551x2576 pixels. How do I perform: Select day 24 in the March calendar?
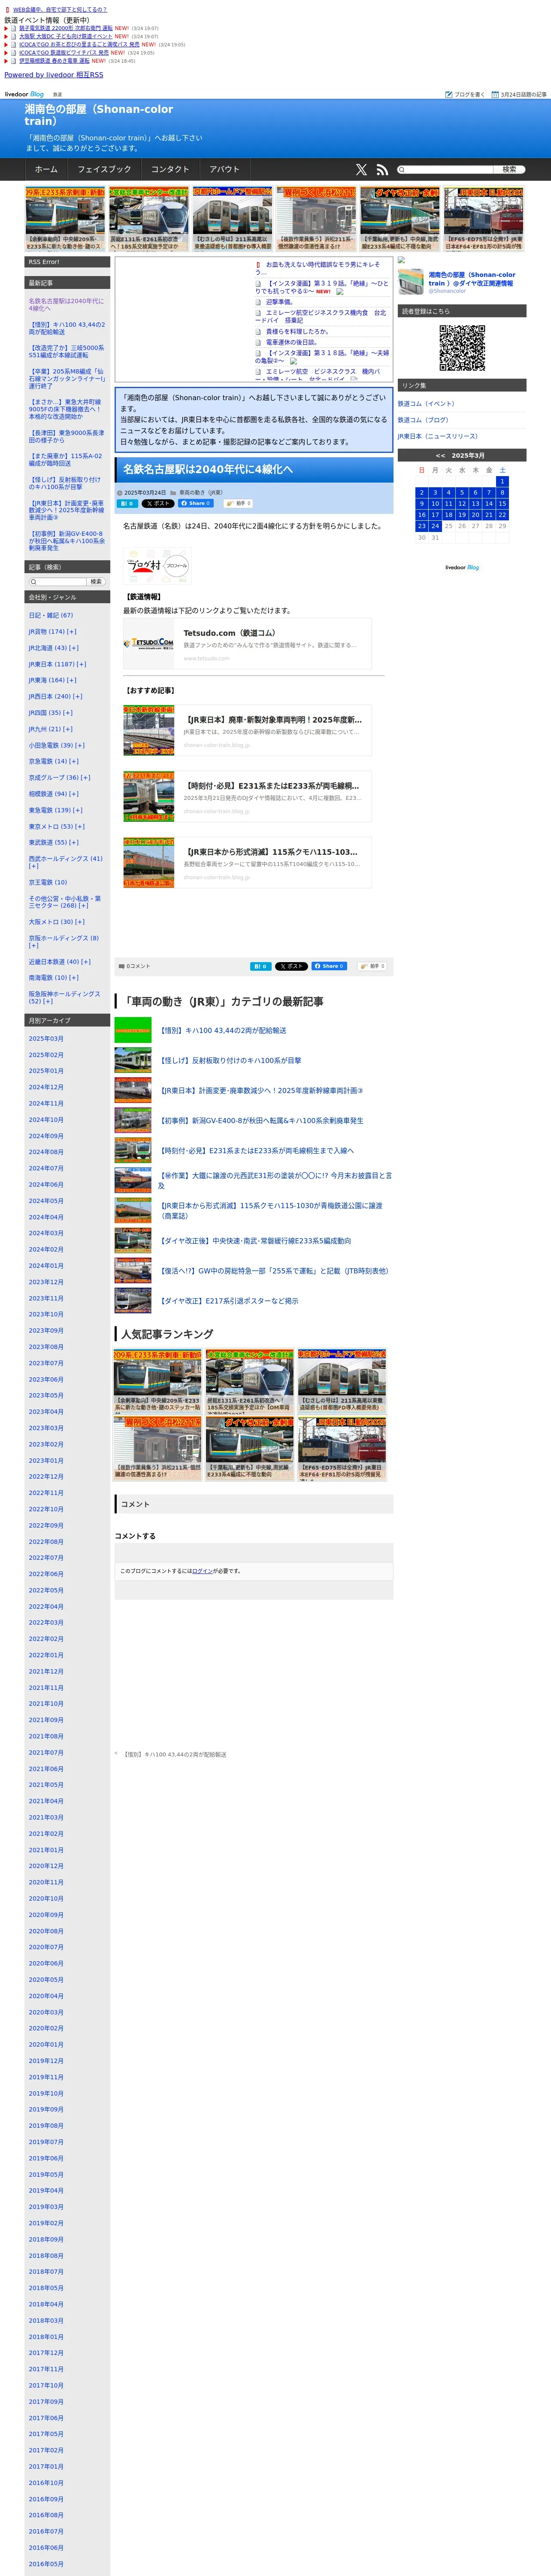pos(435,526)
